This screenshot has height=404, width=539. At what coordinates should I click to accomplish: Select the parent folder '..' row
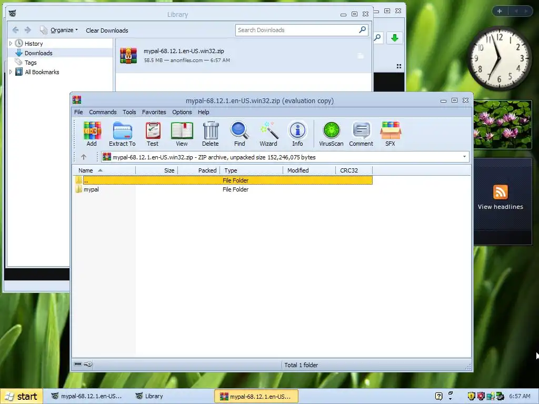tap(223, 180)
